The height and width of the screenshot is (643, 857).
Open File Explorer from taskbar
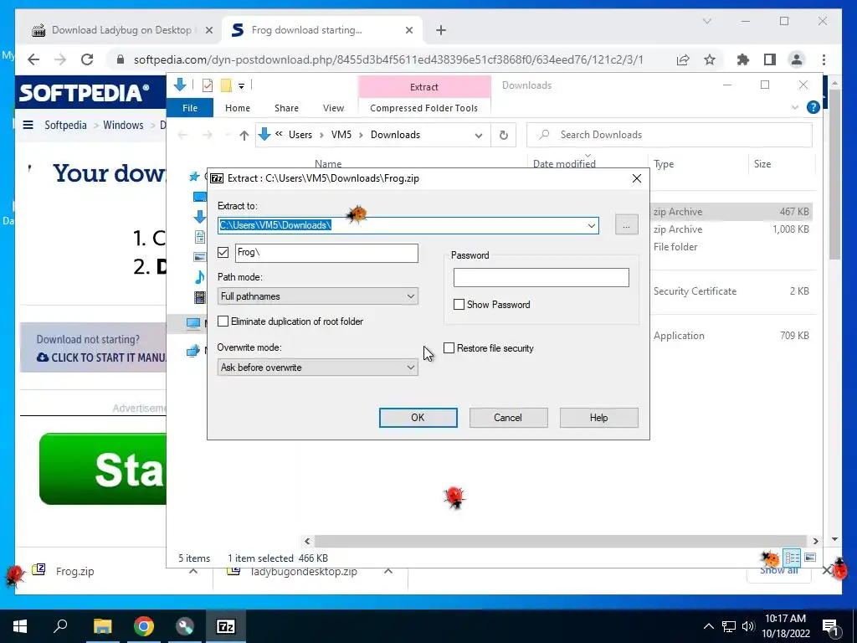pos(102,626)
